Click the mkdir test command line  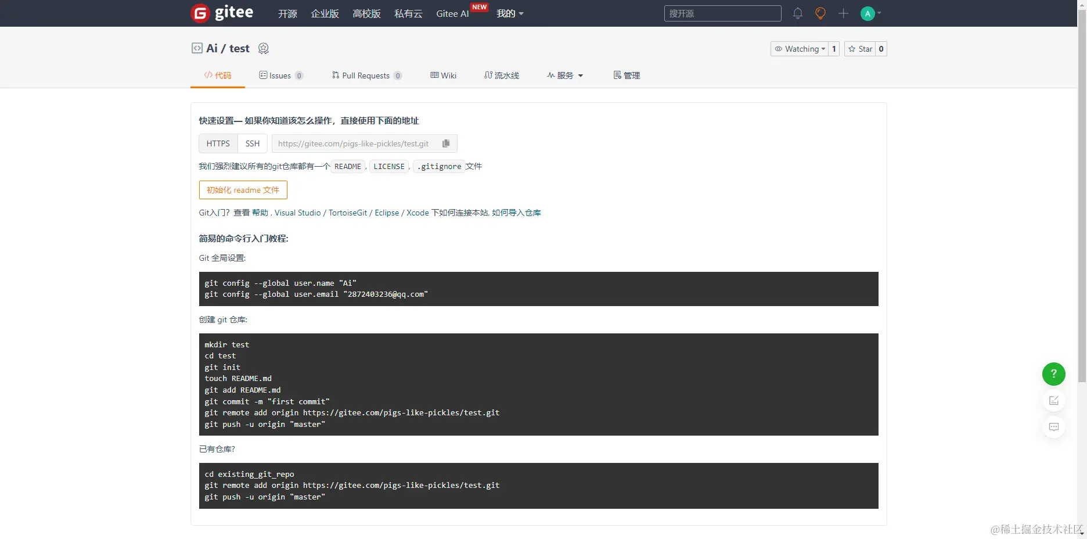tap(226, 344)
